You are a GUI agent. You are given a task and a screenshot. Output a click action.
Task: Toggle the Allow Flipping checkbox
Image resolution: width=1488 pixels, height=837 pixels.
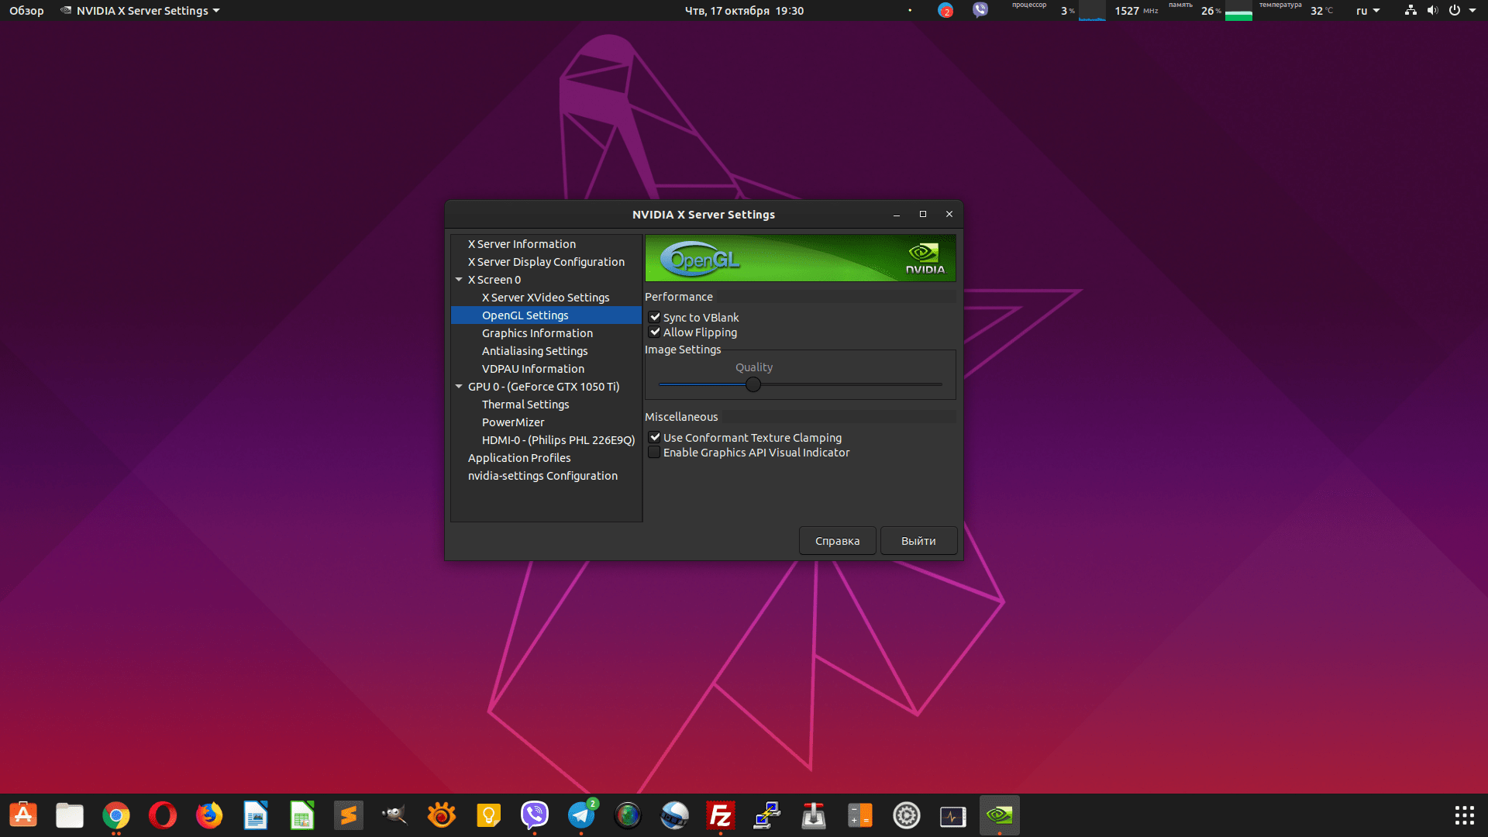(655, 332)
